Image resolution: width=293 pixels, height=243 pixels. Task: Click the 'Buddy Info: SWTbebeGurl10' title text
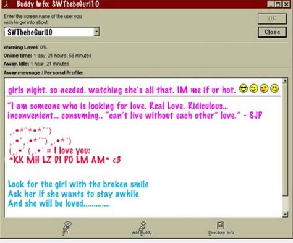pos(58,4)
